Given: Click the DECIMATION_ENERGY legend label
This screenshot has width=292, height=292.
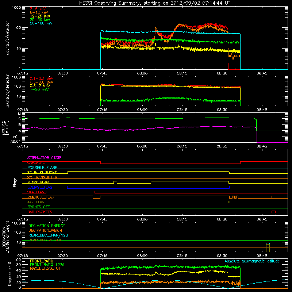Looking at the screenshot, I should tap(47, 226).
